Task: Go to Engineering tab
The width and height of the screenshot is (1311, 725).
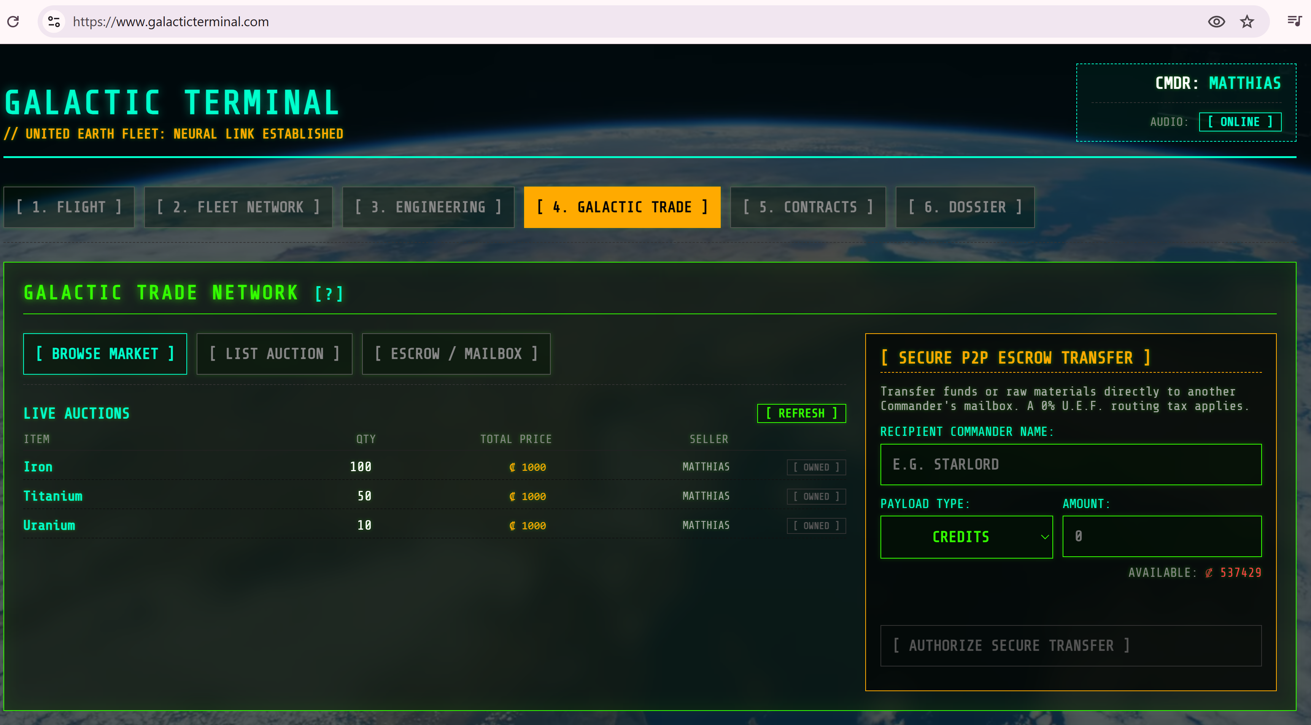Action: click(x=428, y=207)
